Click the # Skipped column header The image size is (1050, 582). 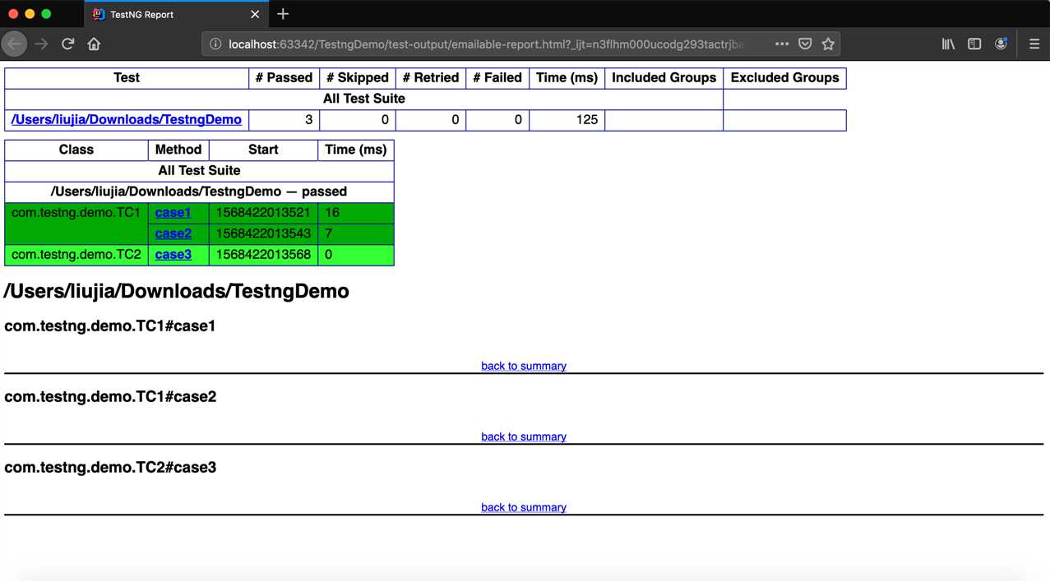[357, 78]
